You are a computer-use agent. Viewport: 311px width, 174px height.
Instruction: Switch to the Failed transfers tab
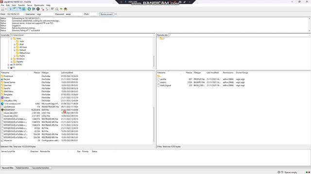22,168
